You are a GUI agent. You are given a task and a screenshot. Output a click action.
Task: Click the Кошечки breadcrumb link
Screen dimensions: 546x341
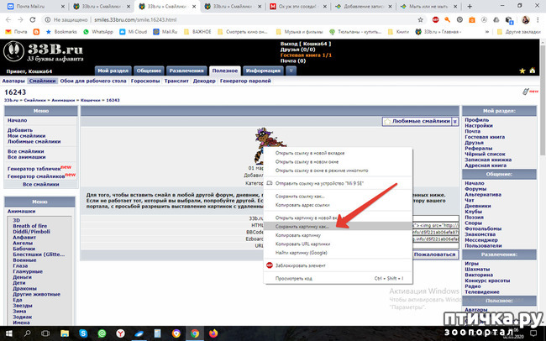92,100
